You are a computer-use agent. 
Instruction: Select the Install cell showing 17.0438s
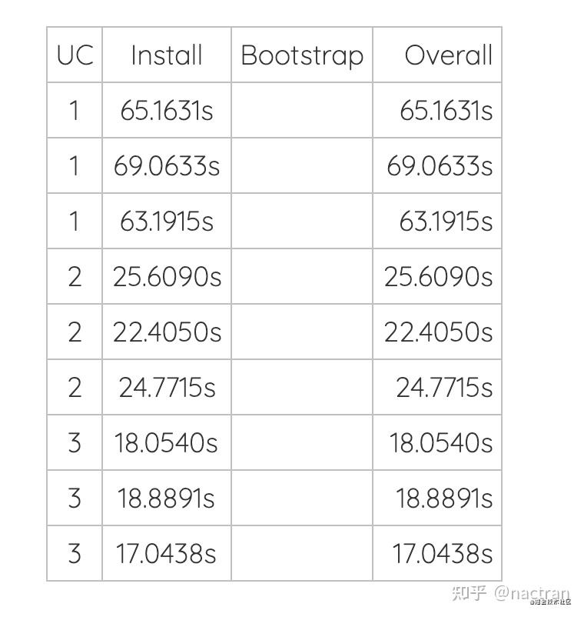[167, 554]
